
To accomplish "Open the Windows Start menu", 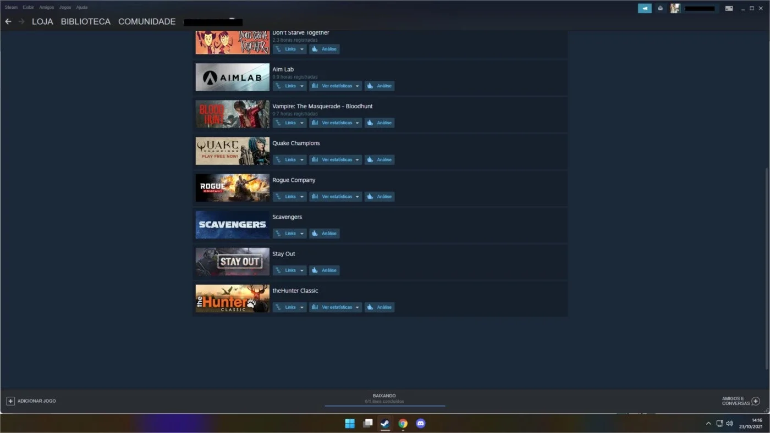I will click(x=350, y=423).
